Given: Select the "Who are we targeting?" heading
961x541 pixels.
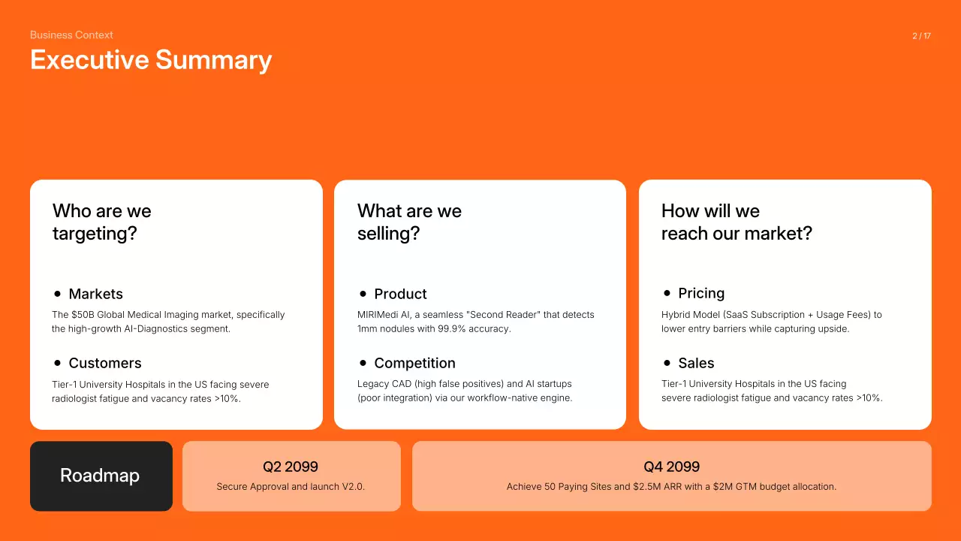Looking at the screenshot, I should pyautogui.click(x=102, y=222).
